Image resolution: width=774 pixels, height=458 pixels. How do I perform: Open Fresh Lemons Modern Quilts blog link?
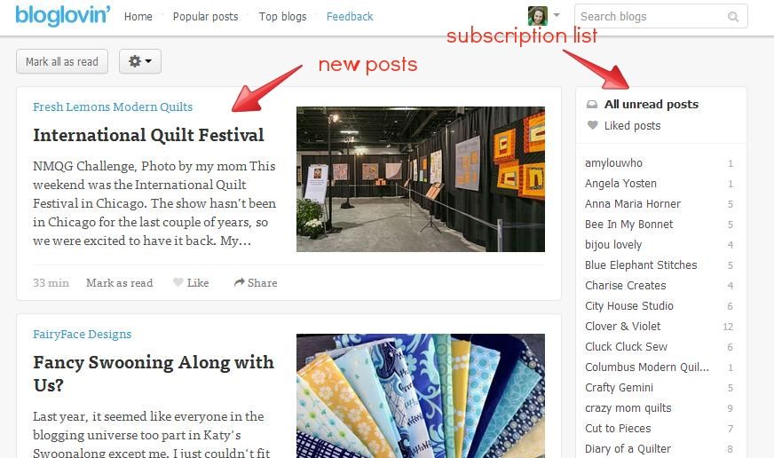[x=113, y=107]
